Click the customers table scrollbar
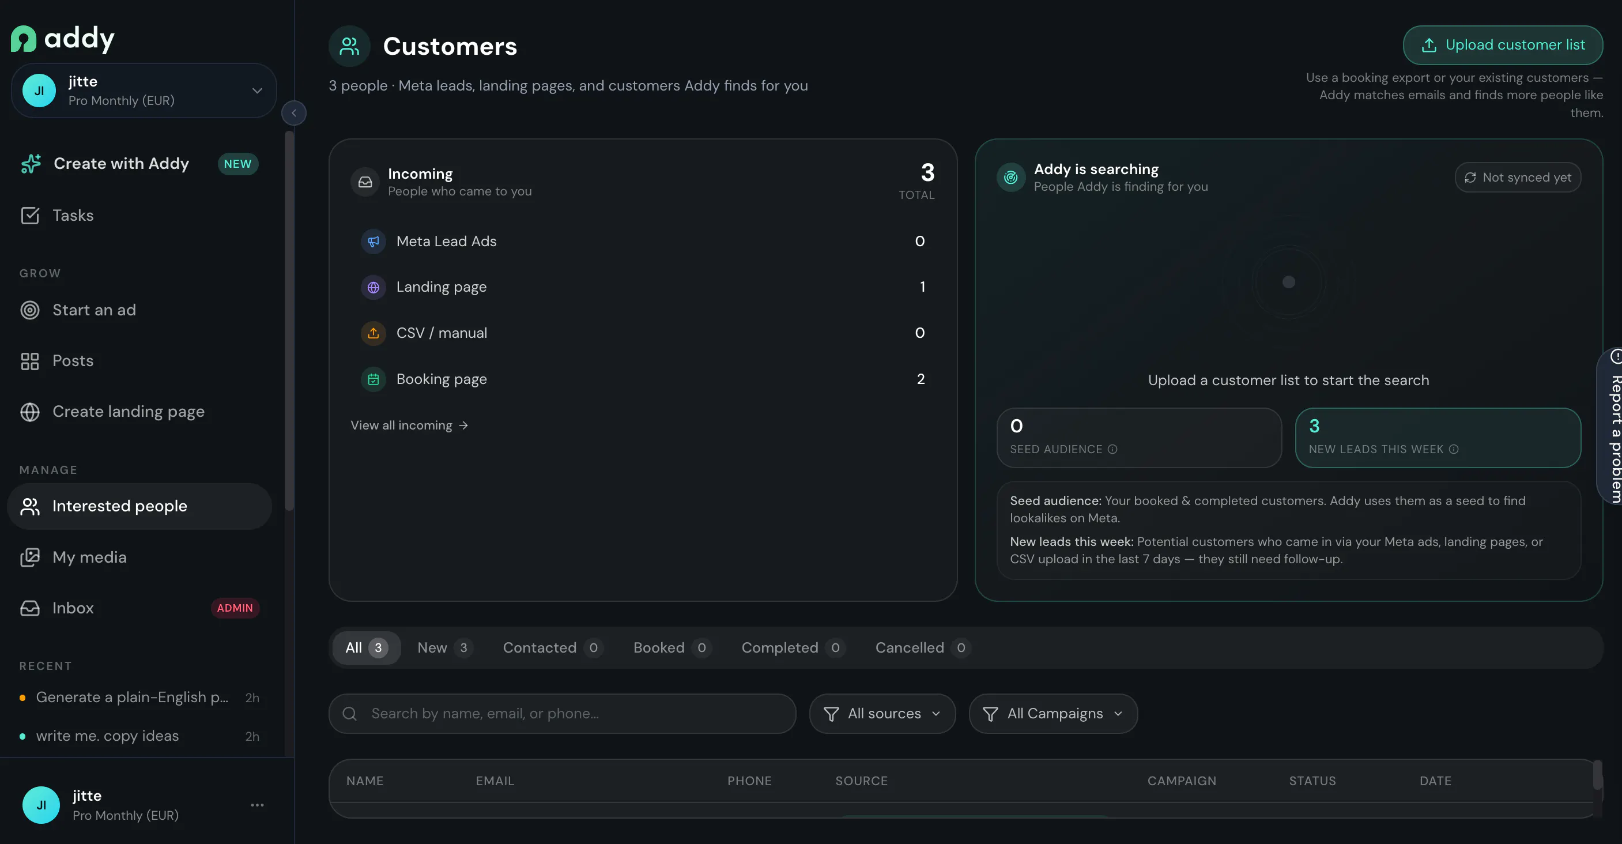Image resolution: width=1622 pixels, height=844 pixels. [1597, 775]
